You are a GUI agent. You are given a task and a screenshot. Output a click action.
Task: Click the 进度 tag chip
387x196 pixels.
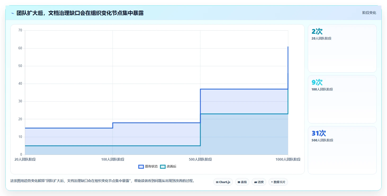point(259,182)
